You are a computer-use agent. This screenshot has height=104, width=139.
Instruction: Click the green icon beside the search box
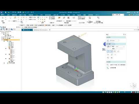pos(129,15)
